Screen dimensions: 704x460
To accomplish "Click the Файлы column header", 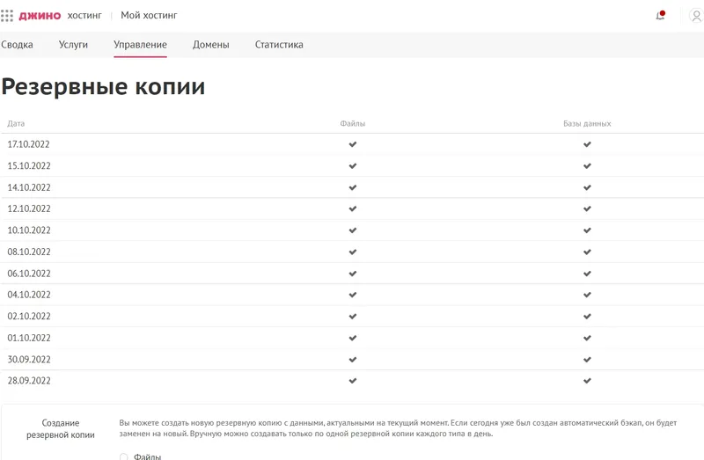I will [x=353, y=123].
